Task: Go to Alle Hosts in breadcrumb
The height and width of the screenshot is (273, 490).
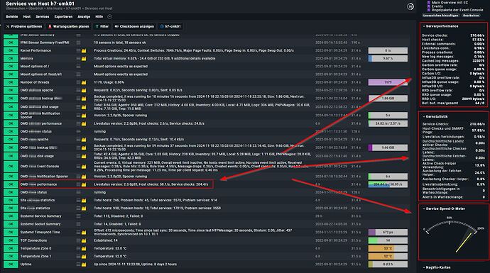Action: tap(55, 9)
